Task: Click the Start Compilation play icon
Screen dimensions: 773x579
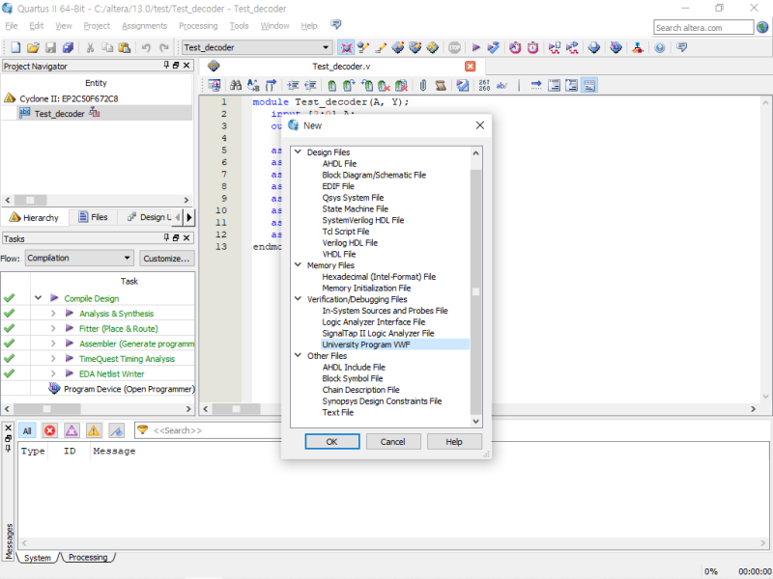Action: click(x=475, y=47)
